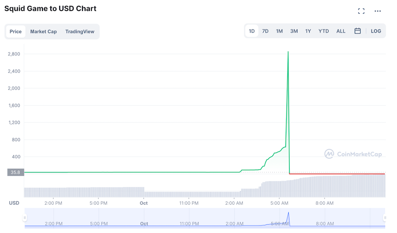
Task: Click the left handle of range slider
Action: pyautogui.click(x=25, y=217)
